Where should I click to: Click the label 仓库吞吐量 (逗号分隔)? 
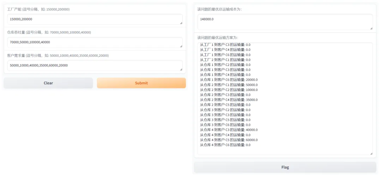[49, 32]
